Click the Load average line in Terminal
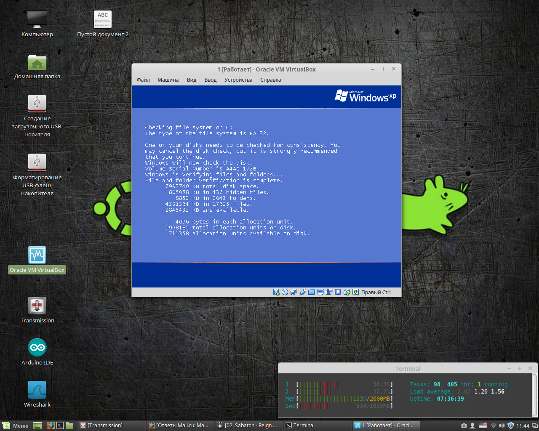The width and height of the screenshot is (539, 431). click(x=457, y=391)
